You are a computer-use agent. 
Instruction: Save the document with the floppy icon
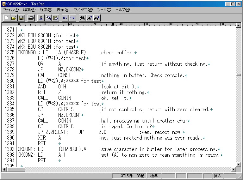21,18
